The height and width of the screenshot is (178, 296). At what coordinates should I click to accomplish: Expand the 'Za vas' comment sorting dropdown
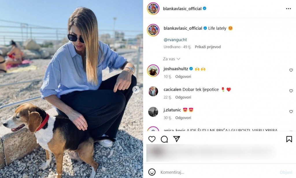point(172,59)
